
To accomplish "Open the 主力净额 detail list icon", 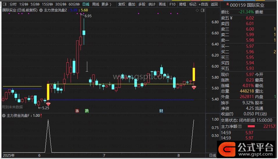I will pos(240,127).
